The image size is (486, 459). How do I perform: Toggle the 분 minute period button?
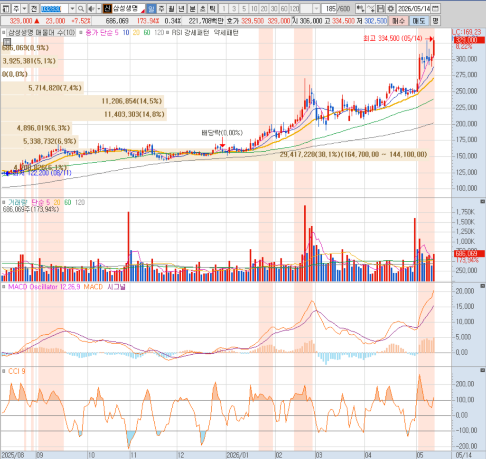192,9
